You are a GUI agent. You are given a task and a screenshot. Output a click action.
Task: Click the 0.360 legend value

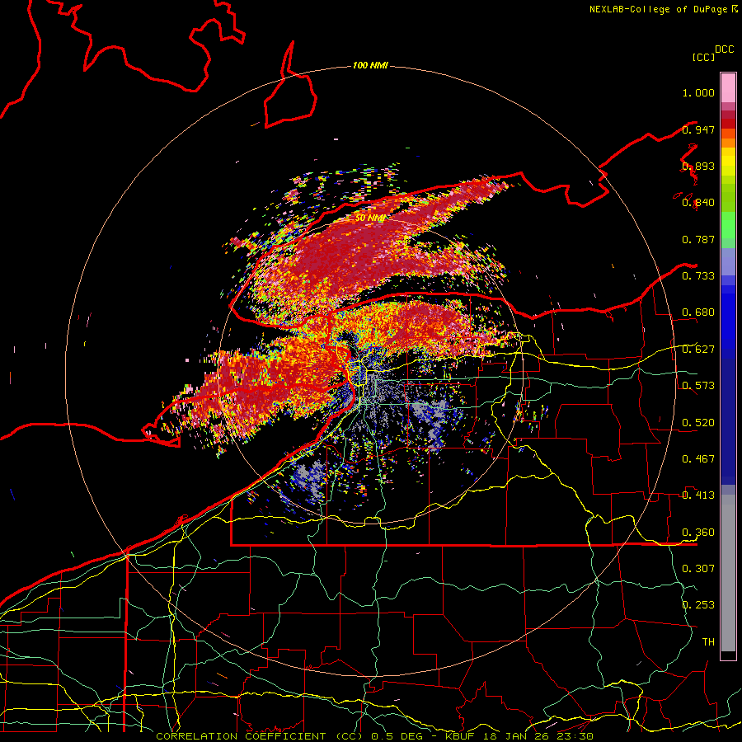[x=698, y=533]
